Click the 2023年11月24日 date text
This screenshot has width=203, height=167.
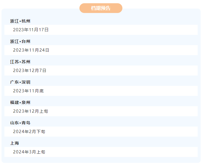click(x=31, y=50)
